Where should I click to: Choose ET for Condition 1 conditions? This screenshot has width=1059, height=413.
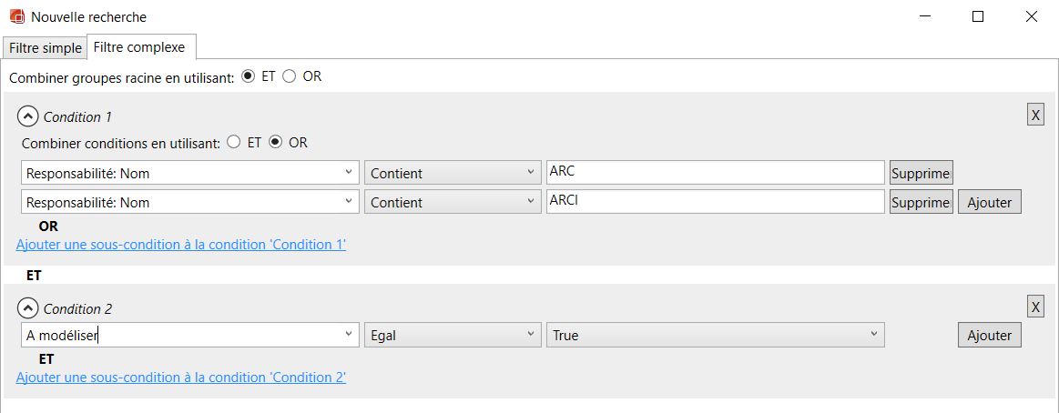234,143
